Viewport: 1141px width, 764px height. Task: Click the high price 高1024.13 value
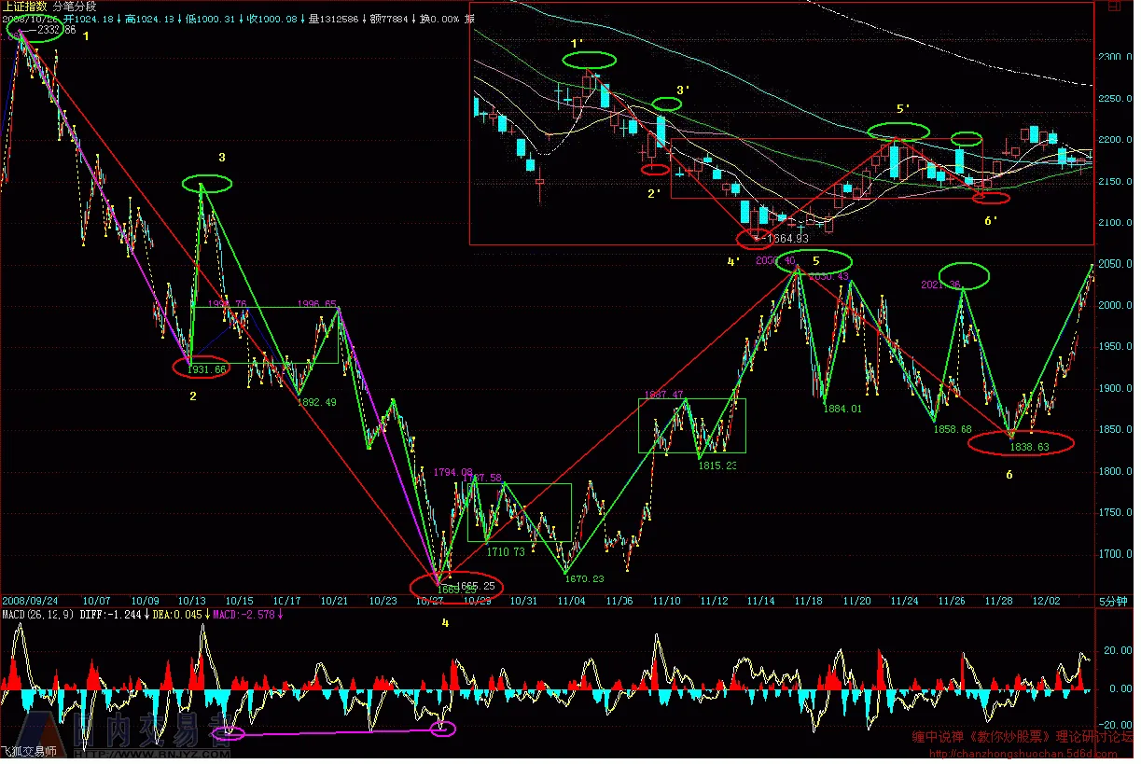[148, 19]
